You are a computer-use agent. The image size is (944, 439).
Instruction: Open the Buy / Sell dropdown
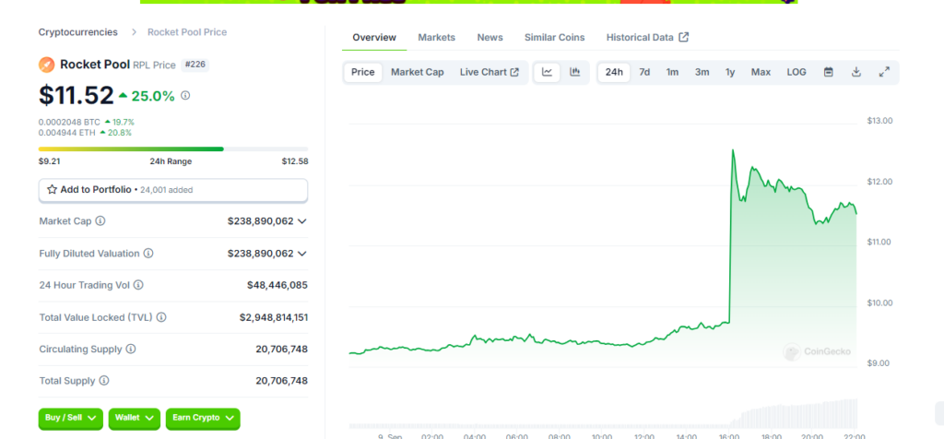click(x=70, y=418)
